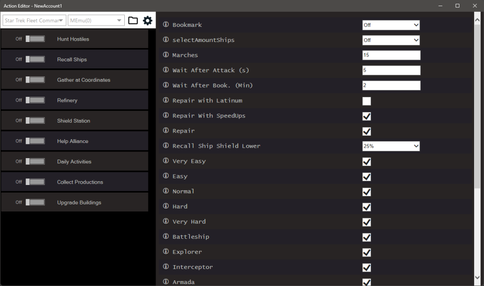Open the MEmu emulator dropdown
Viewport: 484px width, 286px height.
[x=96, y=20]
